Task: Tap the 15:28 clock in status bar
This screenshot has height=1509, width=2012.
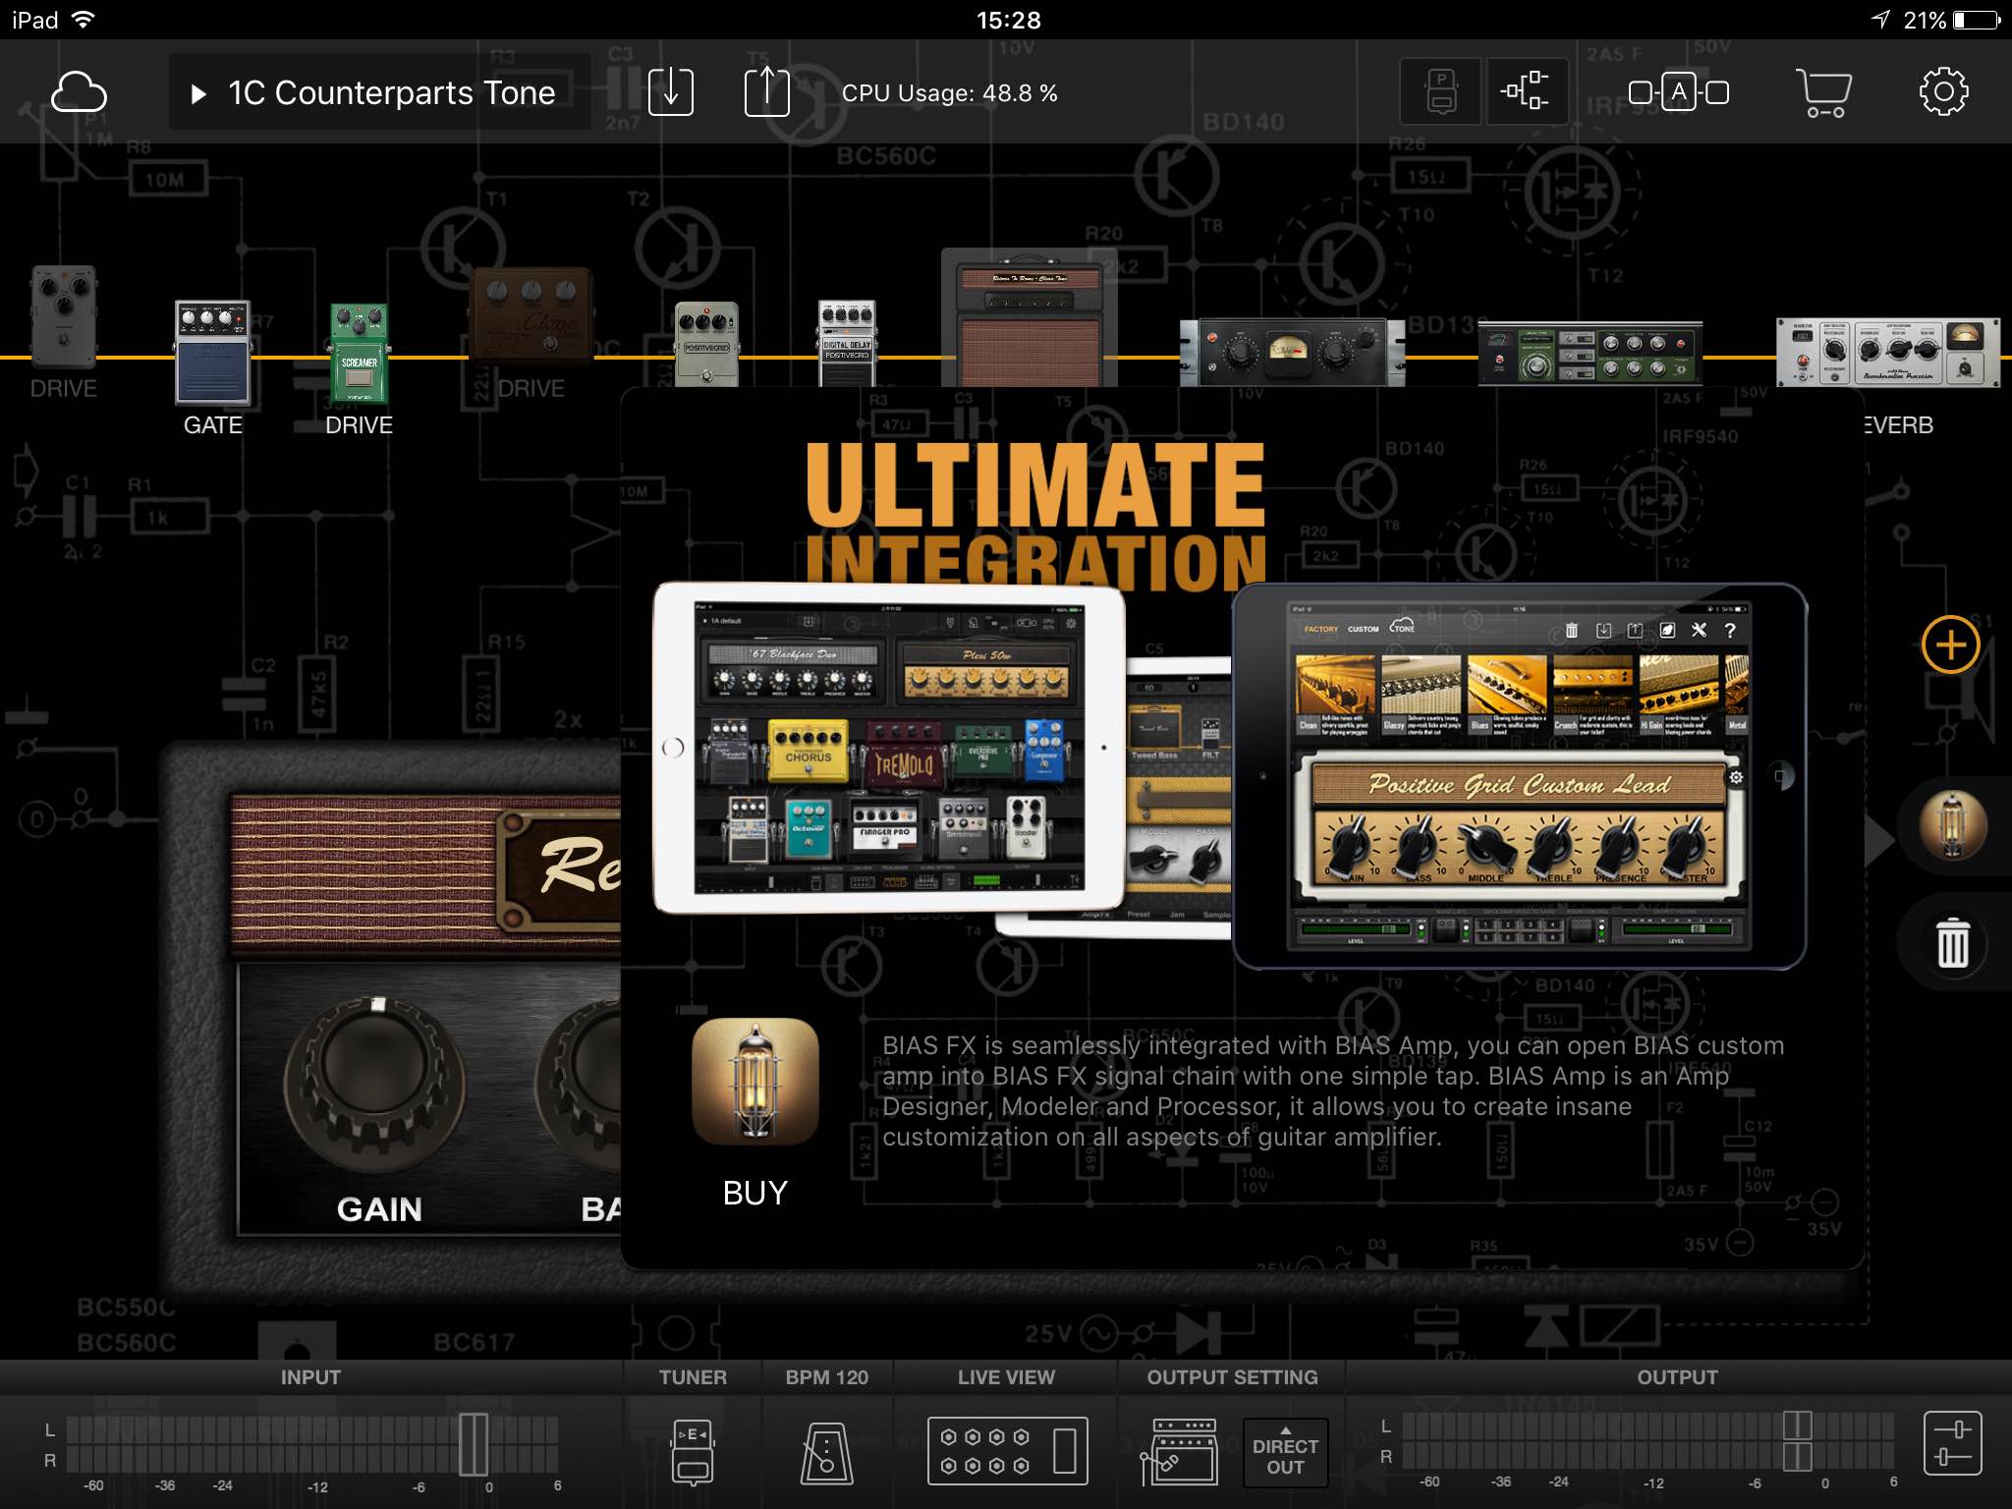Action: (x=1008, y=20)
